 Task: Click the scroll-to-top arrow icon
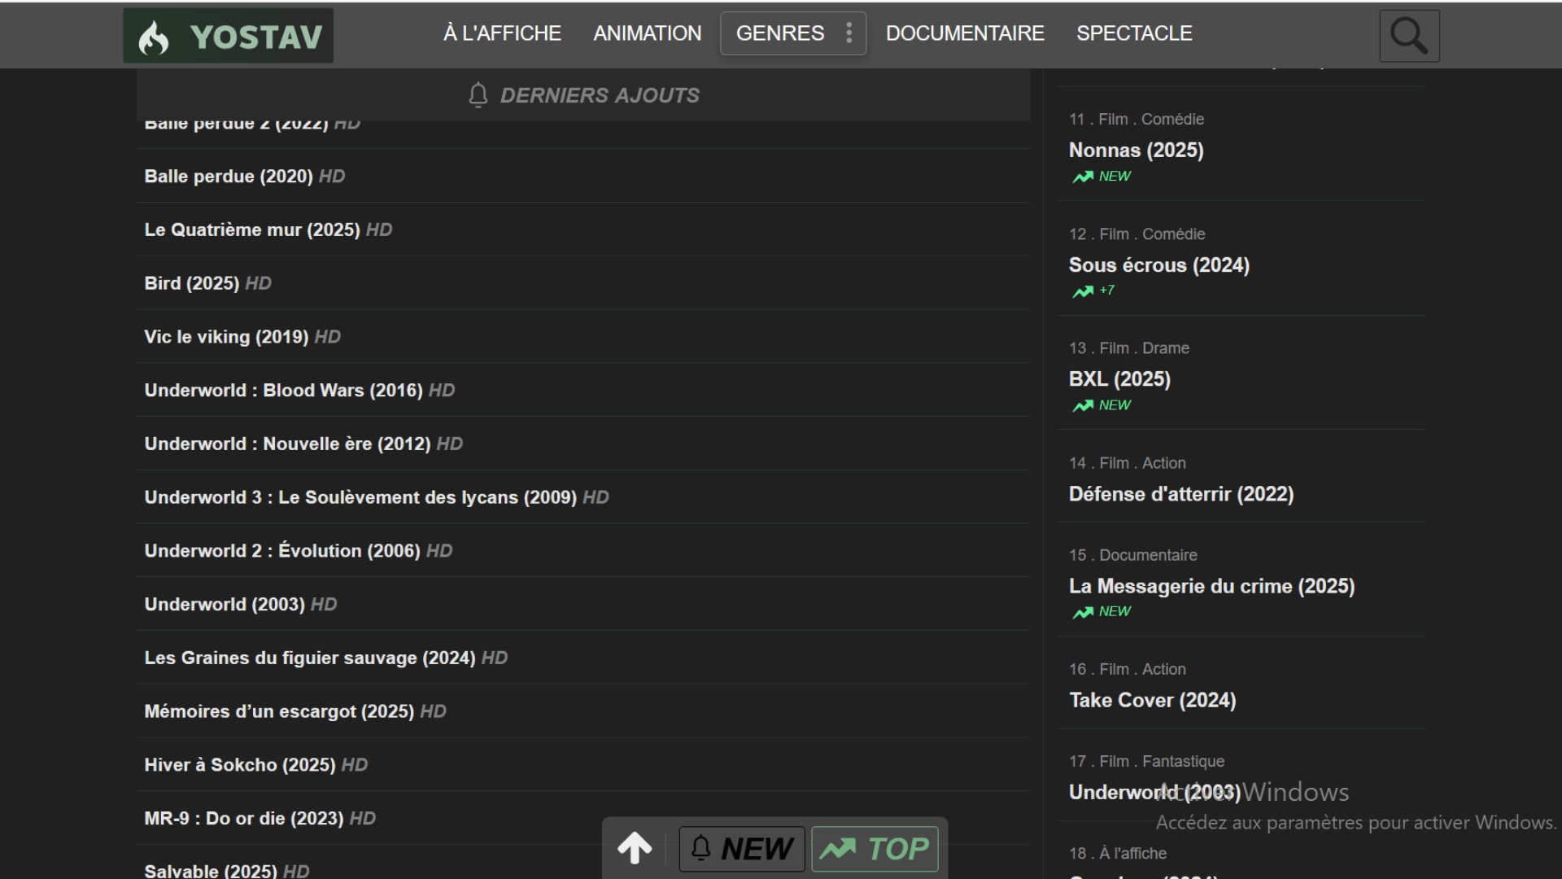tap(635, 848)
